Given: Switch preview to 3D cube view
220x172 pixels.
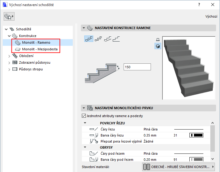Looking at the screenshot, I should (x=158, y=46).
